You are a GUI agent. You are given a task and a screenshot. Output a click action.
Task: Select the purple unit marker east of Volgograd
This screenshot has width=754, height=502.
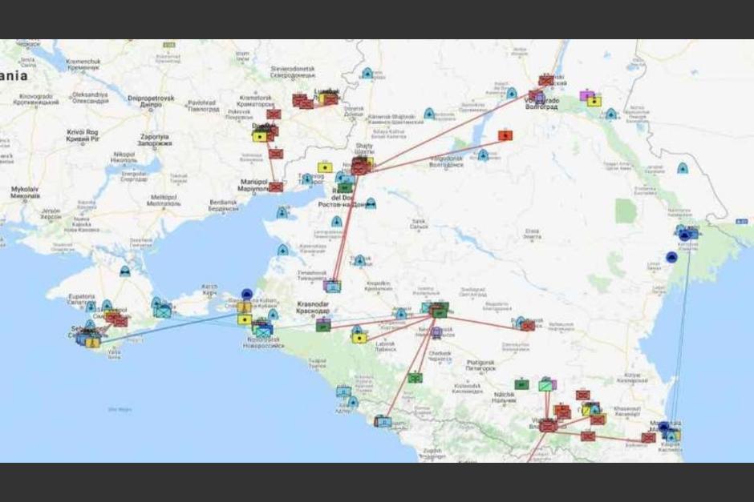coord(586,94)
